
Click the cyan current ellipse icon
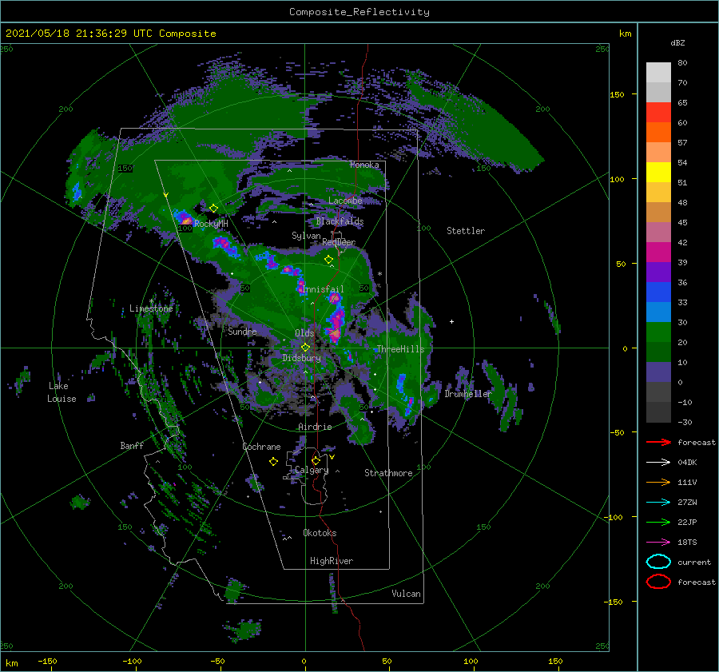658,562
